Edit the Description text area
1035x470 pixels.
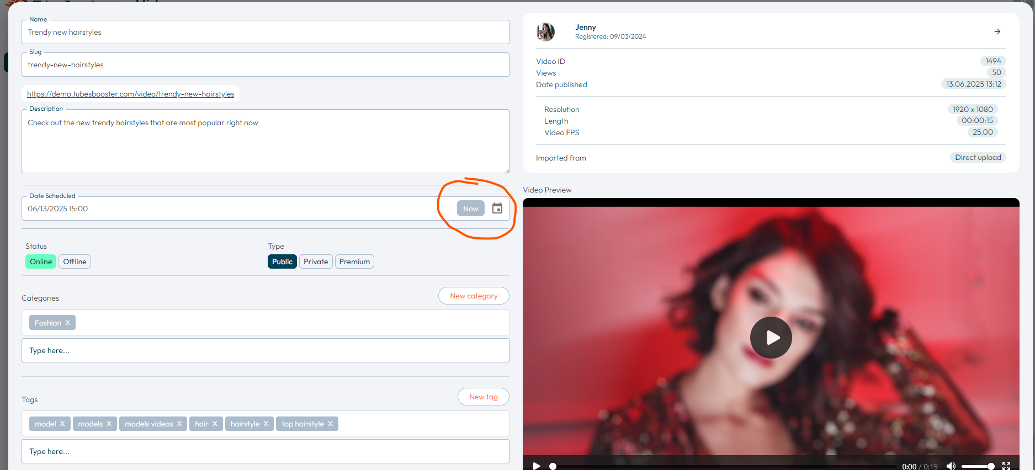click(266, 141)
